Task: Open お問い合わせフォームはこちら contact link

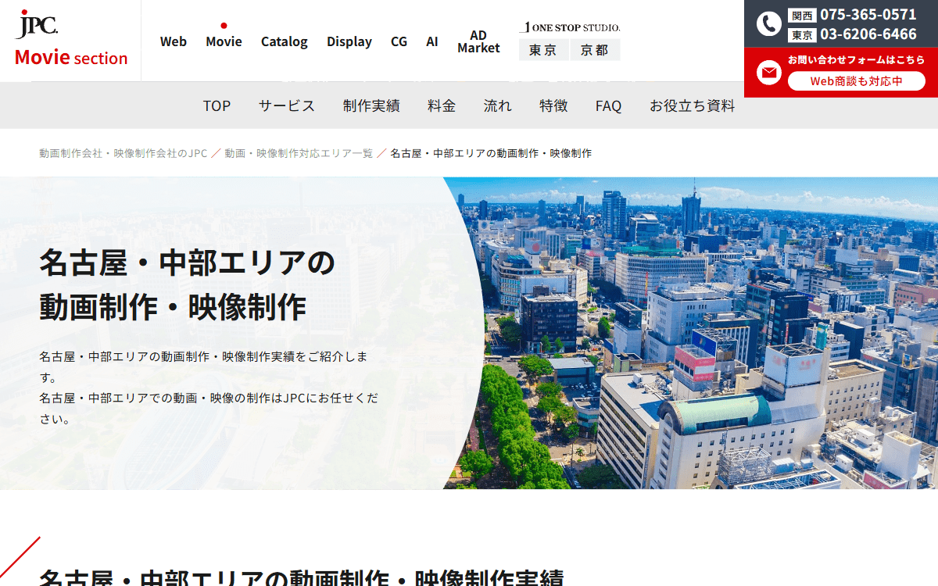Action: coord(856,60)
